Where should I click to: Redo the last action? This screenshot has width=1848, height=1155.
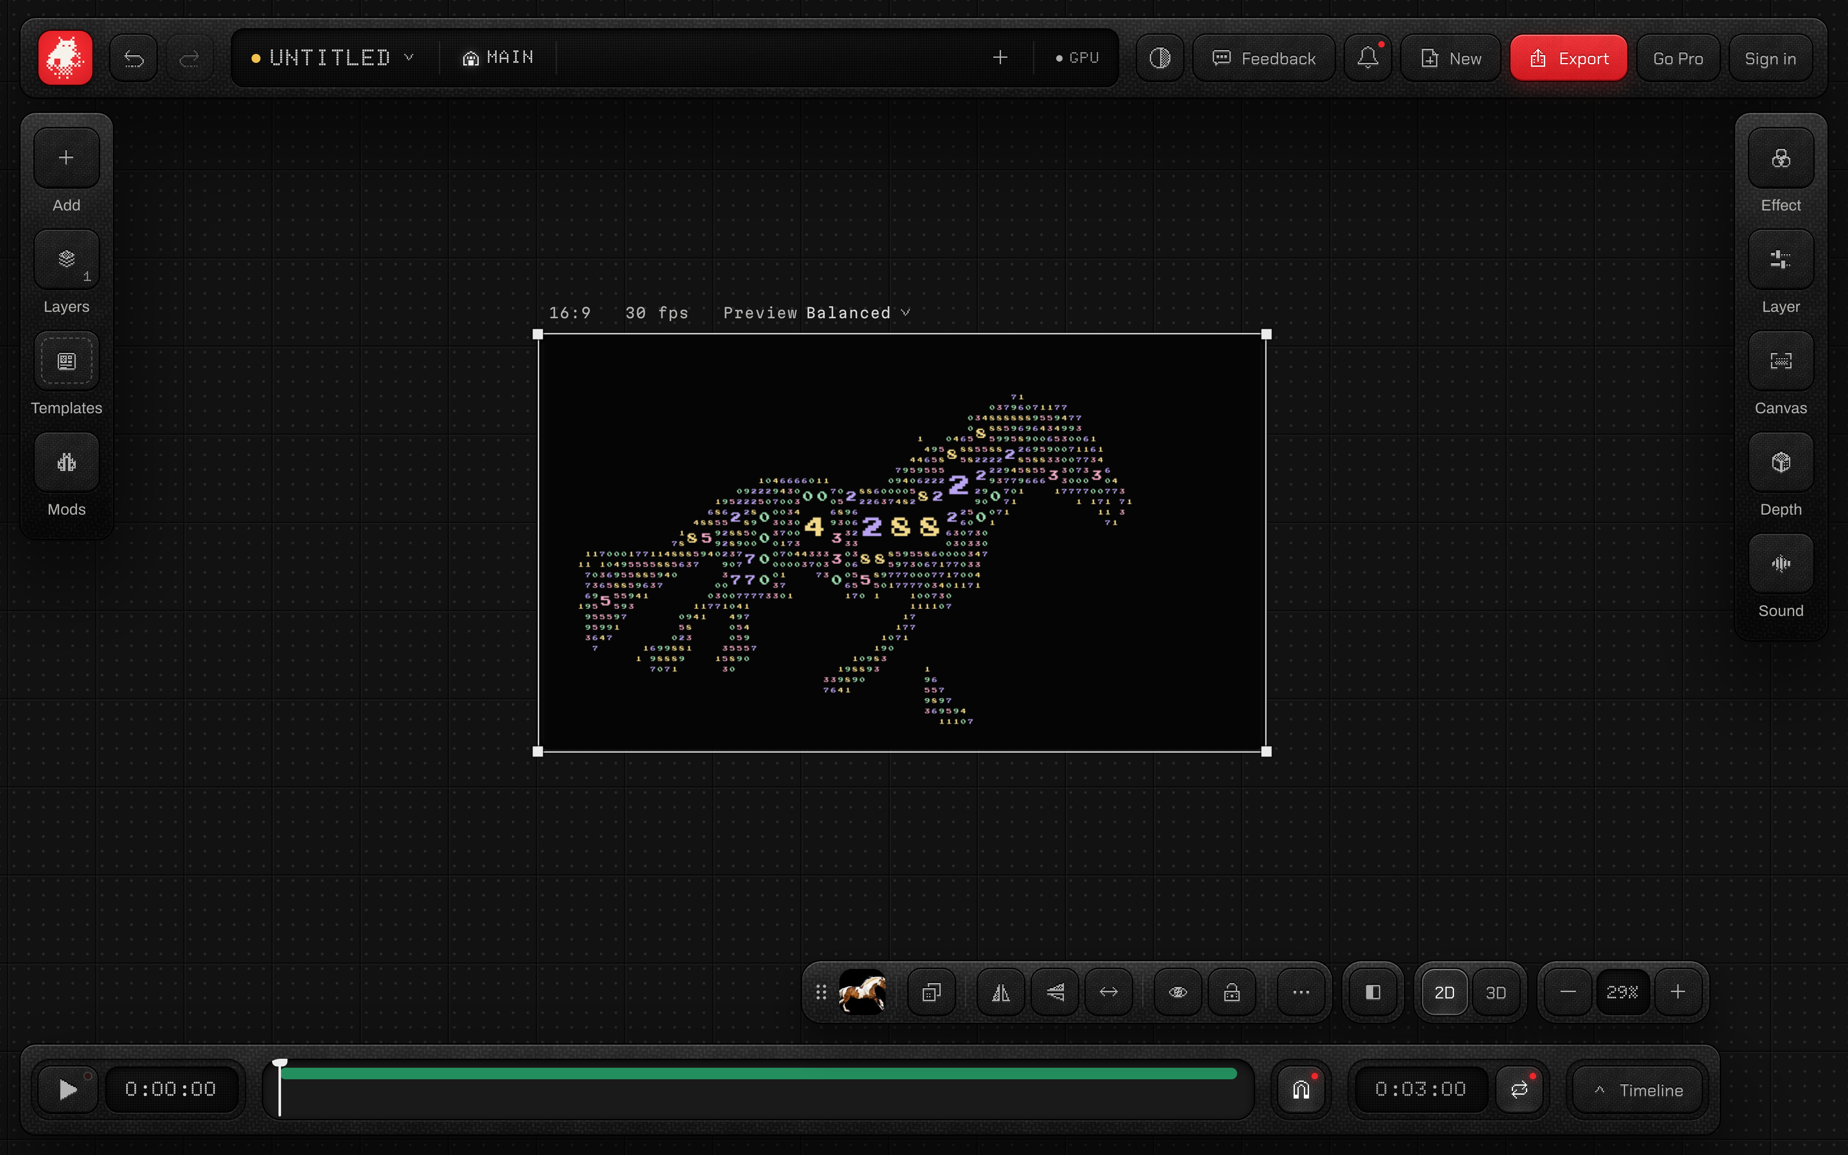pyautogui.click(x=190, y=58)
